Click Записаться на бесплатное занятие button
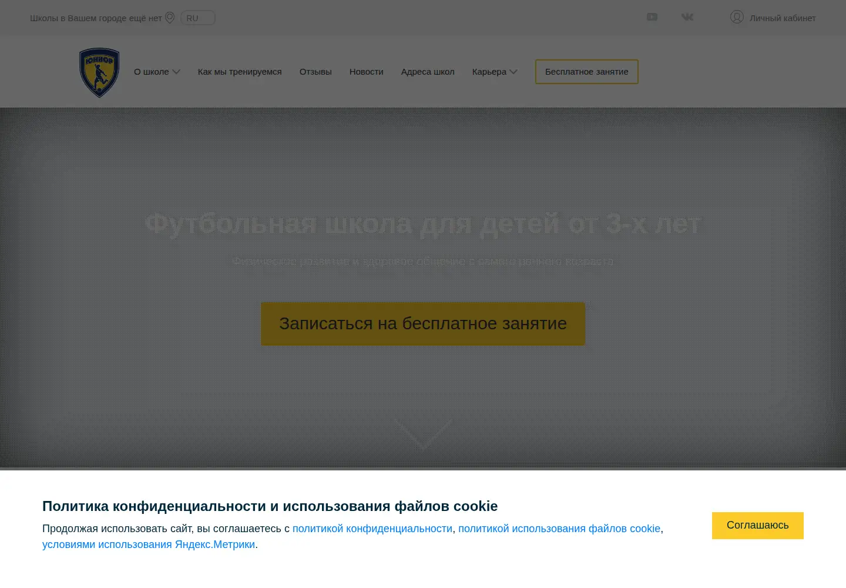This screenshot has height=588, width=846. point(423,324)
